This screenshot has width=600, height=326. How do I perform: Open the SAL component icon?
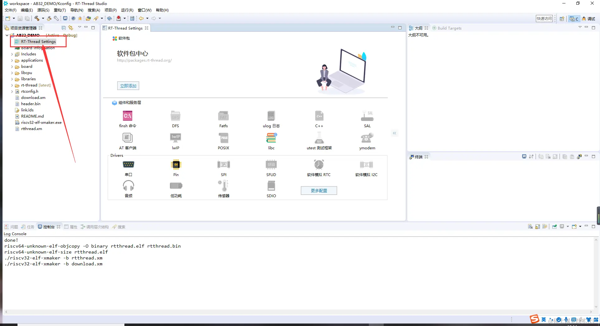point(367,116)
